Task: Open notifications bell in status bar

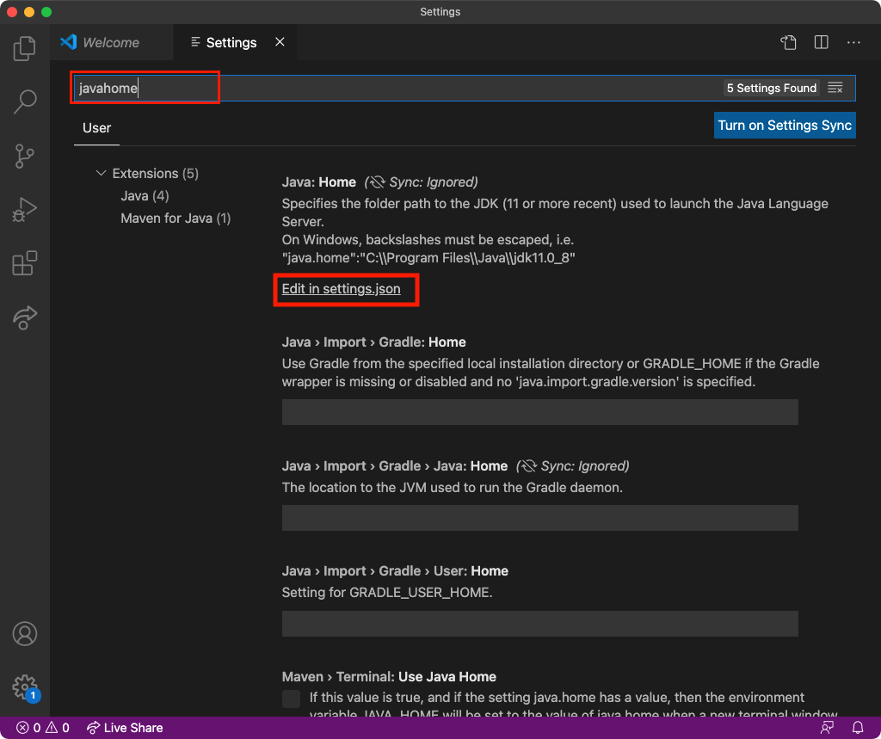Action: [x=858, y=728]
